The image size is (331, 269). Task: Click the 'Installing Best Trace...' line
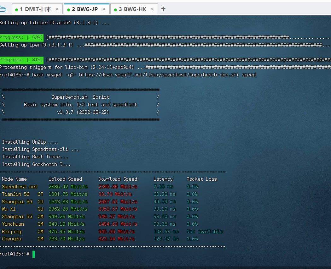[x=35, y=157]
